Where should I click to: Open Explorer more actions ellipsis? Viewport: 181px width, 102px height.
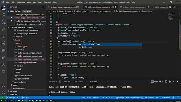click(x=43, y=7)
